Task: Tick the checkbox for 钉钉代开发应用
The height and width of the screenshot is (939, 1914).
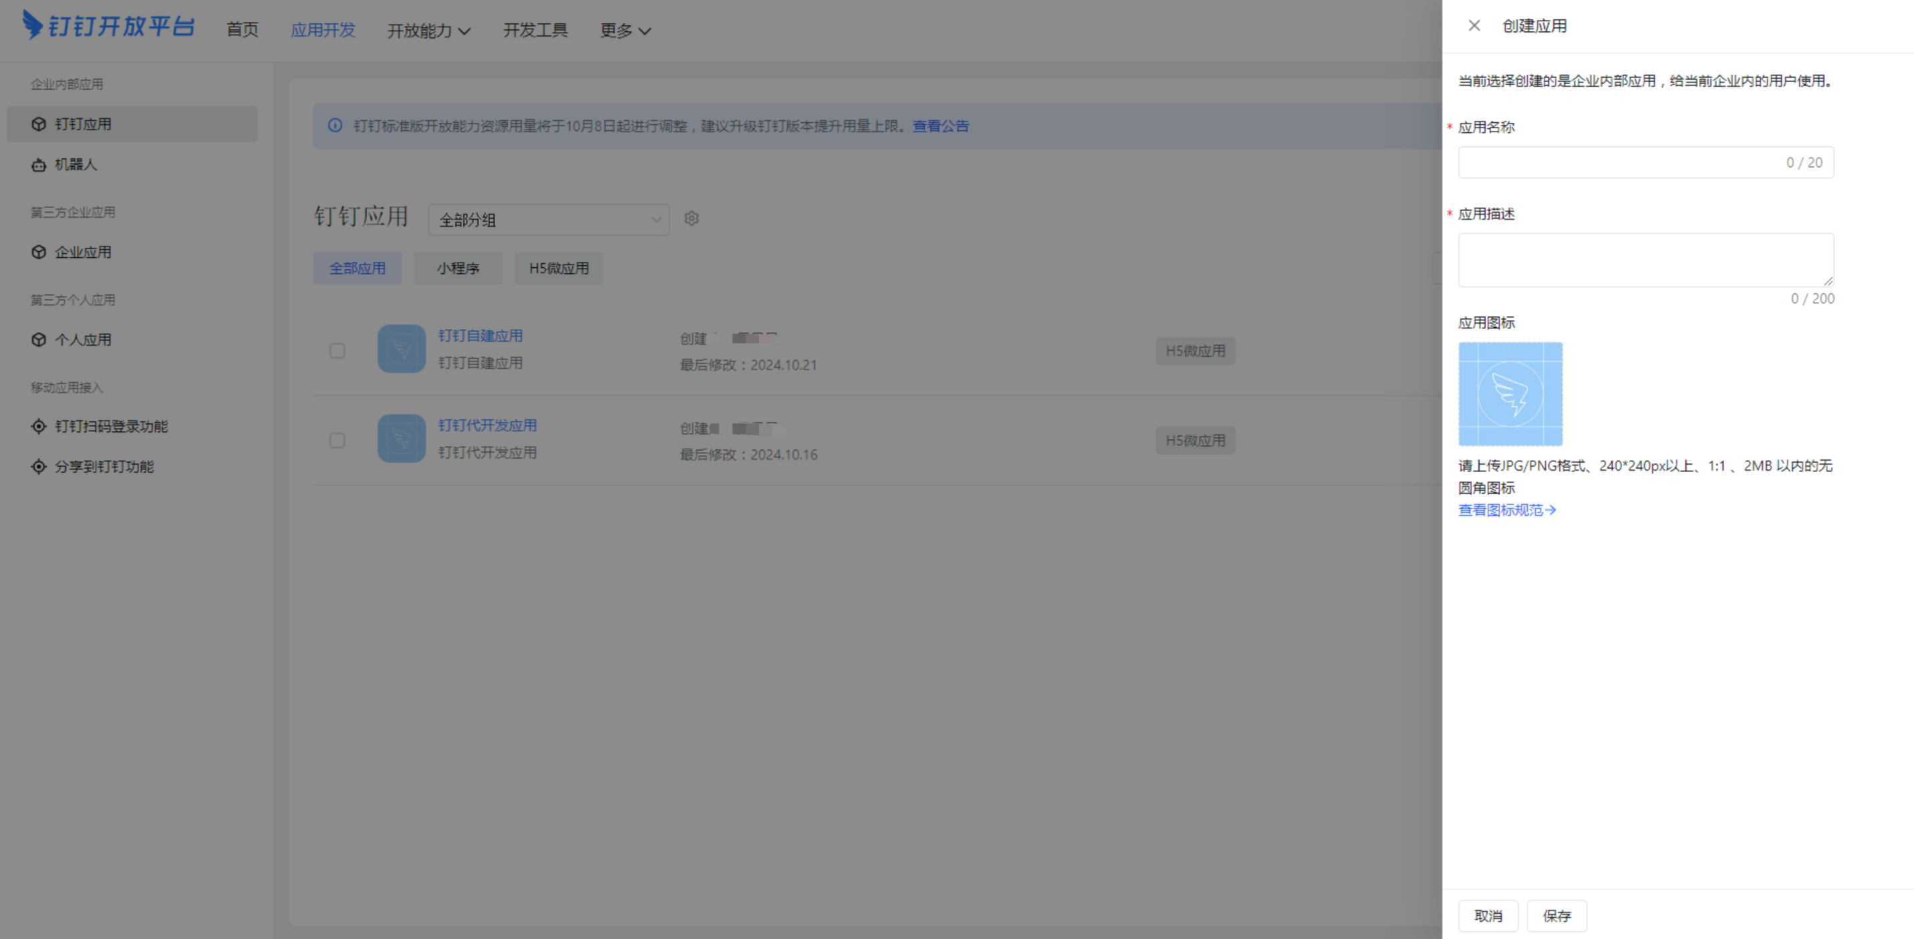Action: [x=337, y=440]
